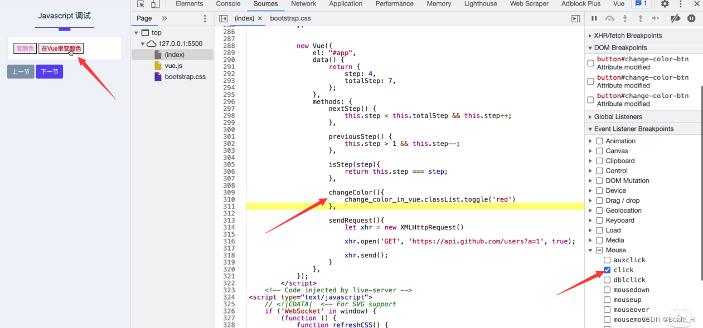Check the auxclick event breakpoint
Image resolution: width=703 pixels, height=328 pixels.
tap(607, 260)
